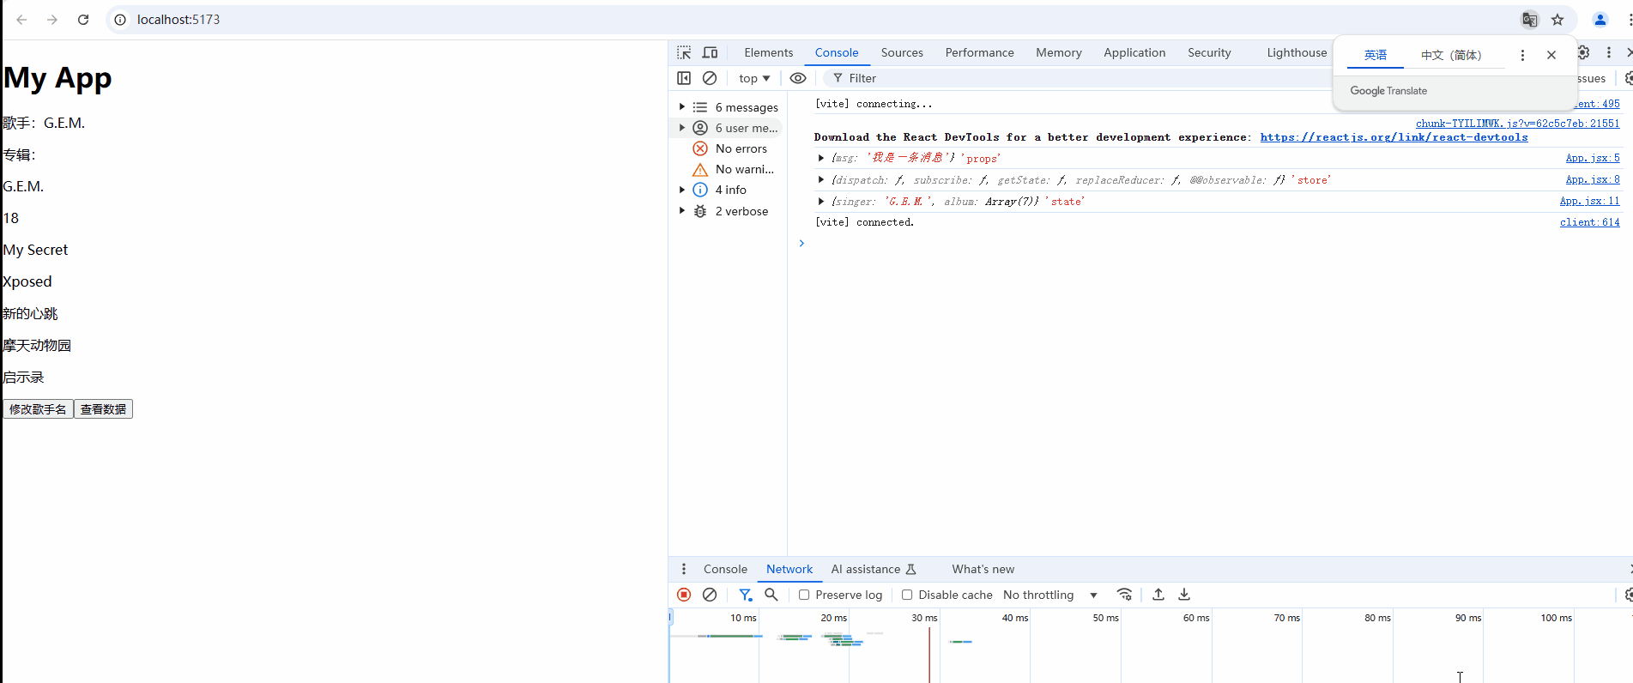This screenshot has height=683, width=1633.
Task: Go forward in browser history
Action: tap(52, 20)
